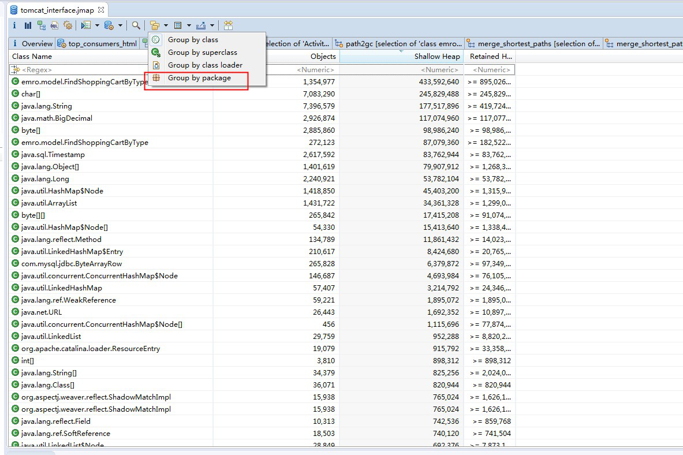Choose Group by superclass option
The image size is (683, 455).
[202, 53]
